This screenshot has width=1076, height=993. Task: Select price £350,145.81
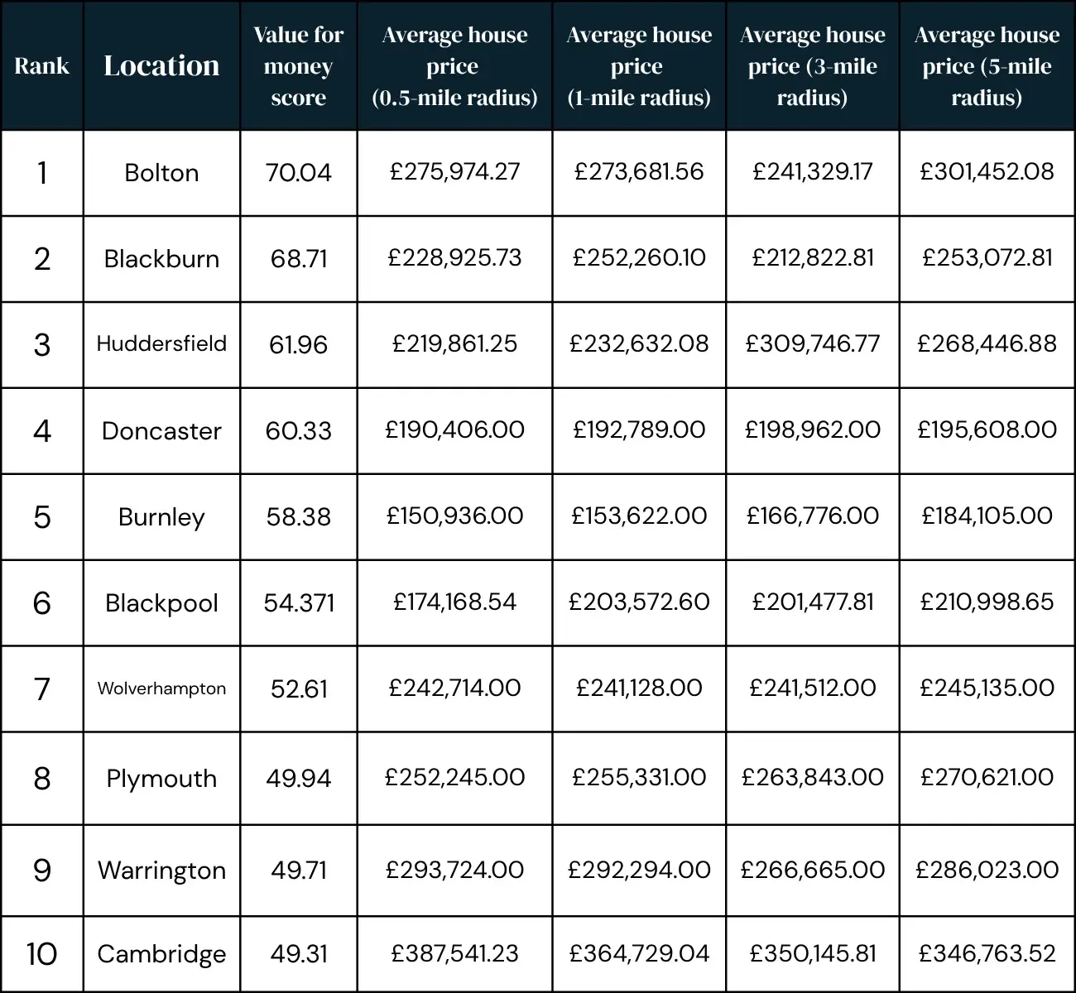point(813,954)
